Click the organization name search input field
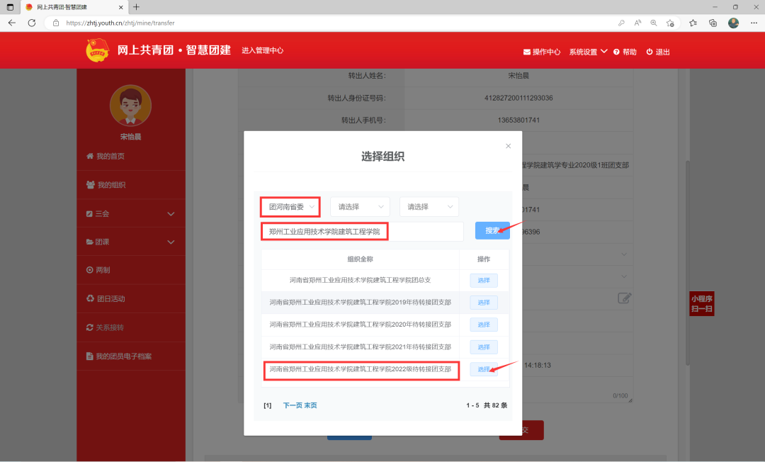The width and height of the screenshot is (765, 462). 362,232
